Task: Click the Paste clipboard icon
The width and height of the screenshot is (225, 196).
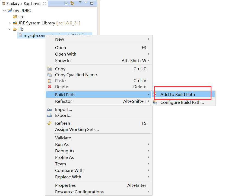Action: (x=49, y=81)
